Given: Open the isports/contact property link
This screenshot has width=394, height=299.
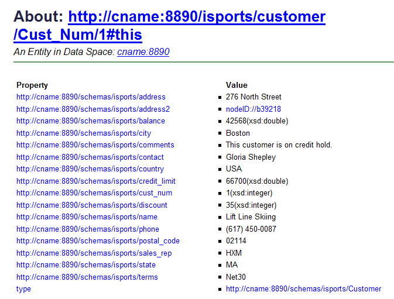Looking at the screenshot, I should (90, 157).
